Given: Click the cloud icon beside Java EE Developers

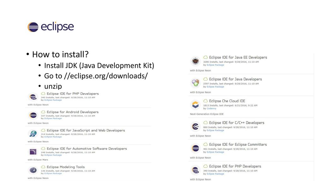Looking at the screenshot, I should 205,57.
